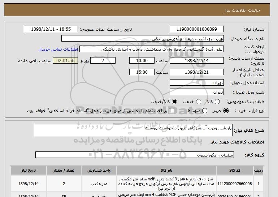Select the متوسط purchase type radio
Screen dimensions: 278x197
point(205,111)
